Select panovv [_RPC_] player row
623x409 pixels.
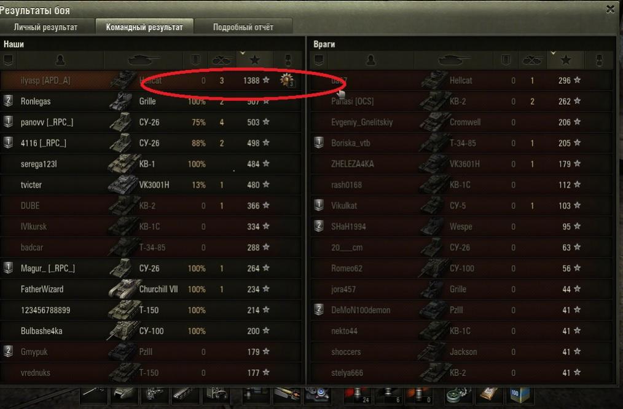pyautogui.click(x=151, y=122)
